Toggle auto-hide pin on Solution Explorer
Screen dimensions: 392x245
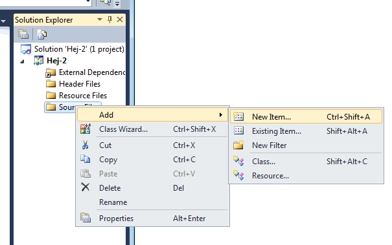(110, 19)
